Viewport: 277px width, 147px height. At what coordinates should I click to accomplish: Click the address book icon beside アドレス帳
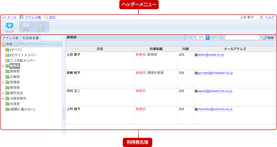21,17
